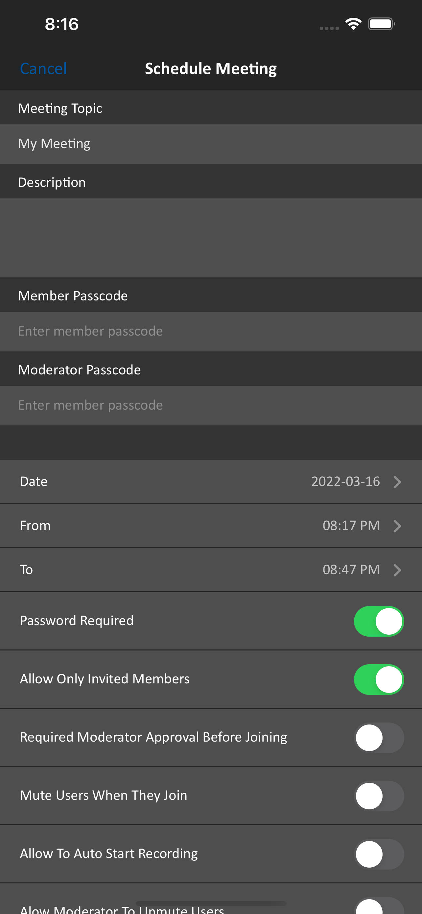Viewport: 422px width, 914px height.
Task: Change the 08:17 PM start time
Action: [x=351, y=525]
